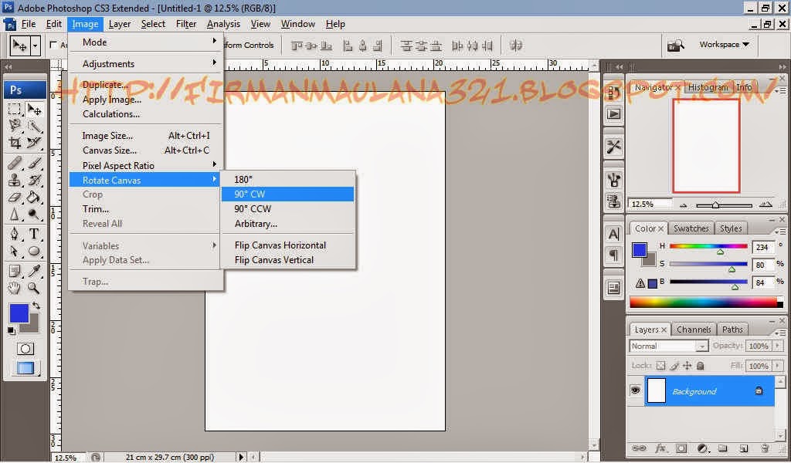
Task: Create a new layer icon
Action: coord(744,448)
